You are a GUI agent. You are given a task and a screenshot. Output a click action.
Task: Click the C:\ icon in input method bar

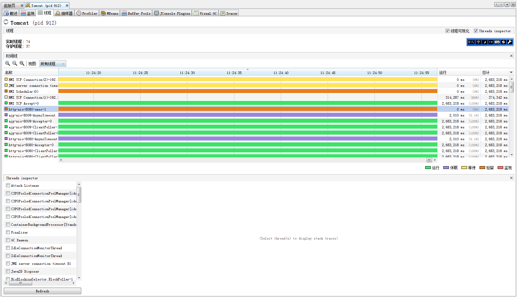point(471,42)
